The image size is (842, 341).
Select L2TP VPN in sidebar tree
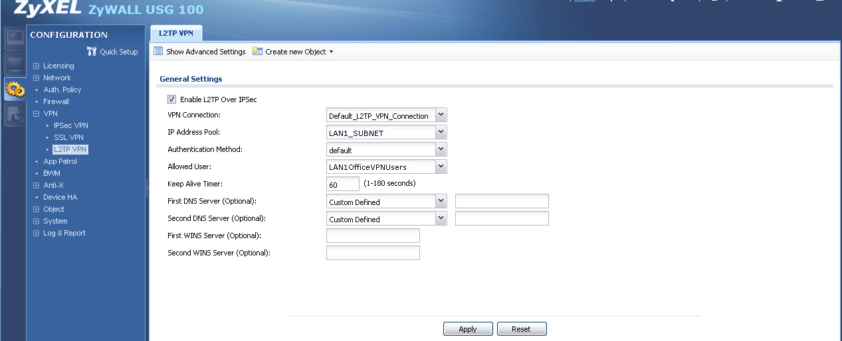[x=70, y=149]
